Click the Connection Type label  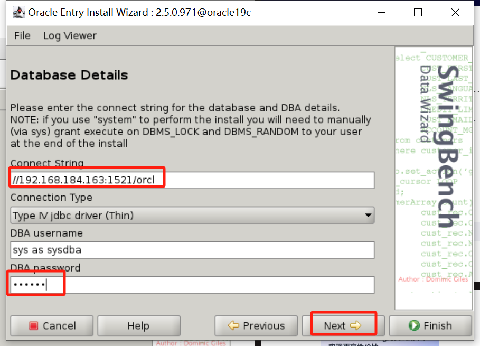pos(51,198)
